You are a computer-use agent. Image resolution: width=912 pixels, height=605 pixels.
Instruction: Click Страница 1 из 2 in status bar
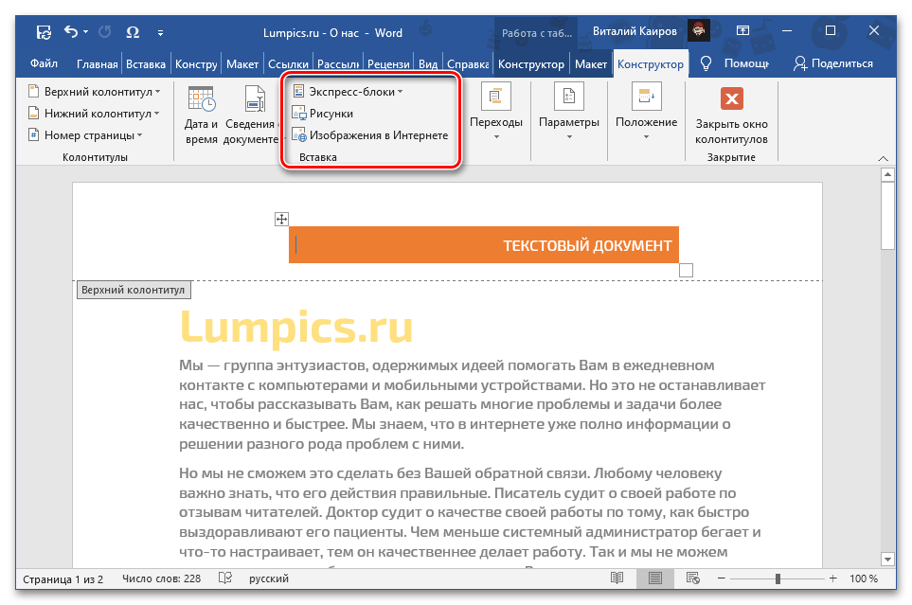(63, 578)
